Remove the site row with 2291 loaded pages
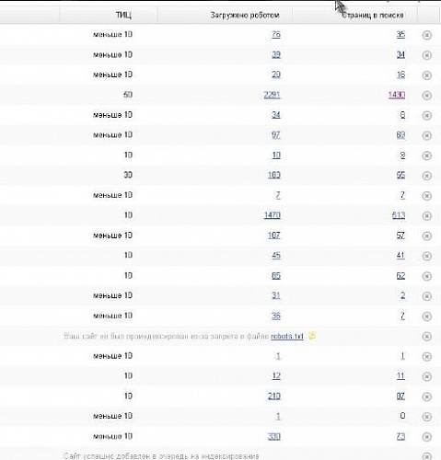The height and width of the screenshot is (460, 441). tap(426, 96)
